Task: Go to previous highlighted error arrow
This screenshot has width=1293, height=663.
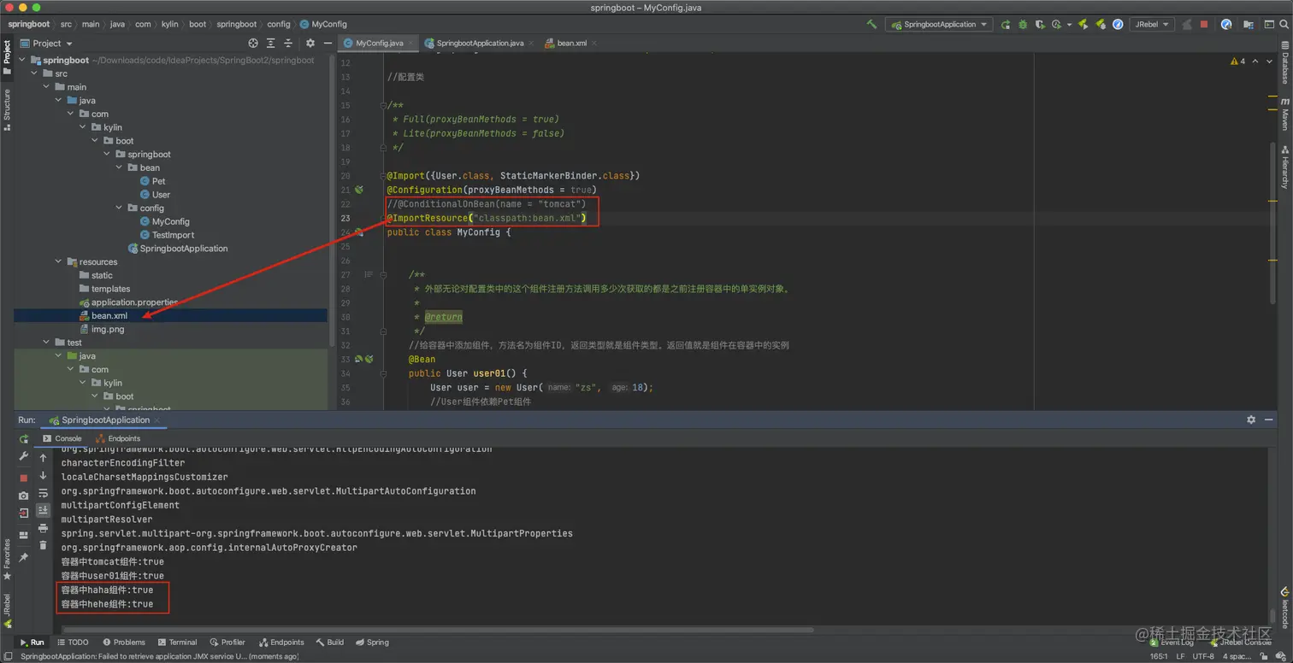Action: [x=1255, y=62]
